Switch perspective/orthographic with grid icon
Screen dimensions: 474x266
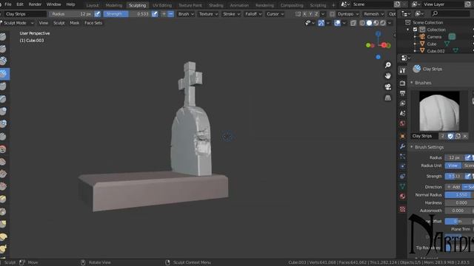[388, 98]
